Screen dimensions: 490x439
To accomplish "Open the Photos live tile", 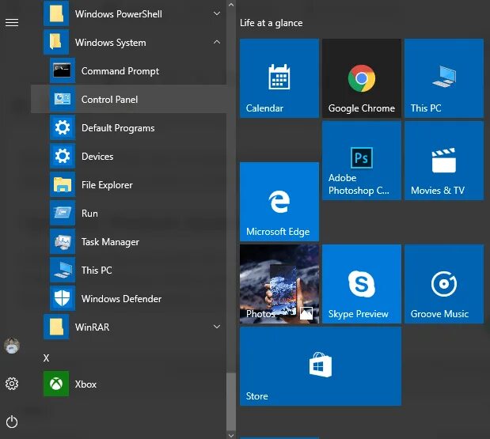I will 279,284.
